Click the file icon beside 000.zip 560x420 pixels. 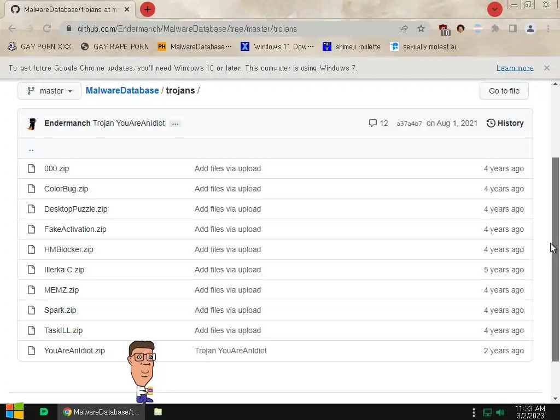[x=31, y=168]
